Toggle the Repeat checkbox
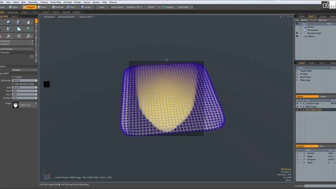 pos(13,77)
